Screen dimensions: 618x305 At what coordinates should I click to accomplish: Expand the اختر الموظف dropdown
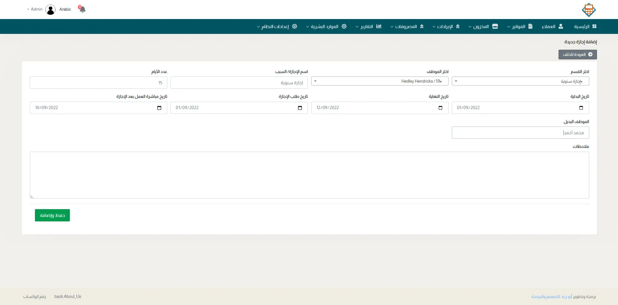pos(315,81)
